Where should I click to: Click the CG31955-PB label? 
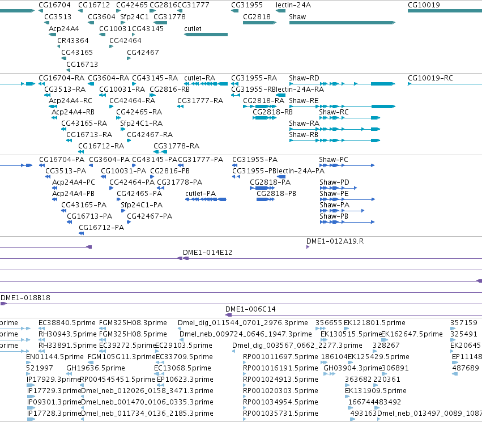click(254, 171)
